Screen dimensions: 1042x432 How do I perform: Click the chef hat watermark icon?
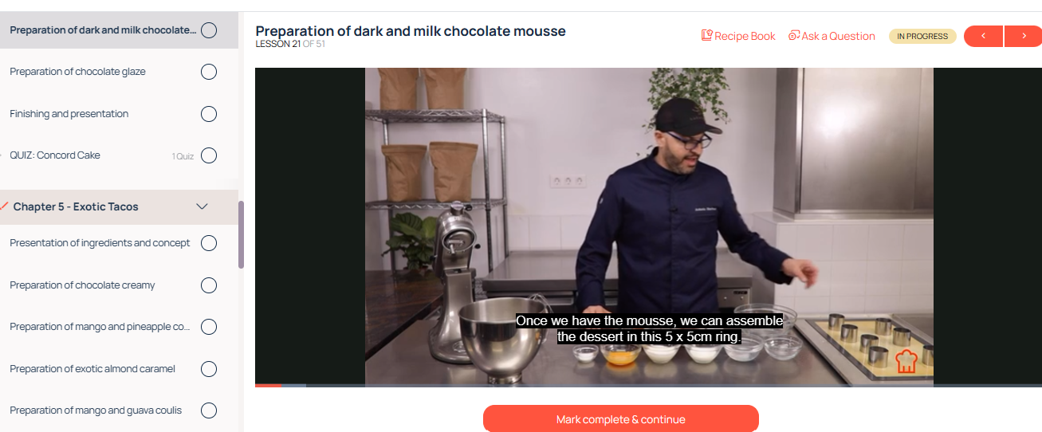[x=906, y=361]
